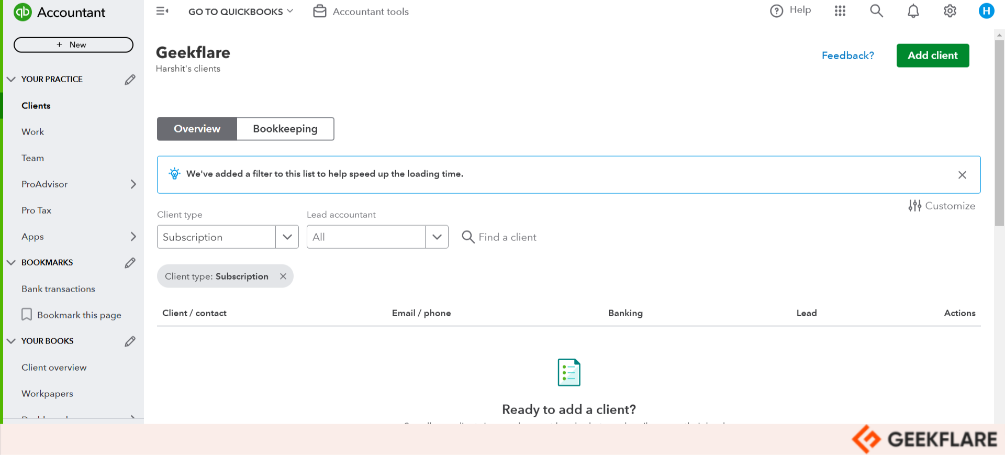The width and height of the screenshot is (1005, 455).
Task: Open Client overview in sidebar
Action: point(54,368)
